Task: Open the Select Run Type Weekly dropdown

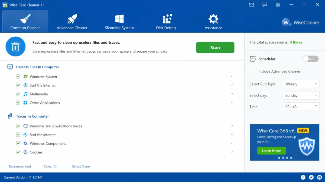Action: click(301, 84)
